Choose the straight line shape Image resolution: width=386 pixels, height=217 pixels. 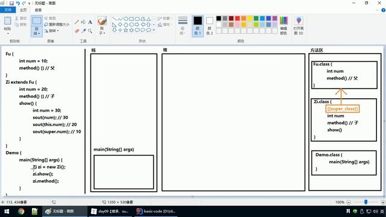pyautogui.click(x=114, y=19)
